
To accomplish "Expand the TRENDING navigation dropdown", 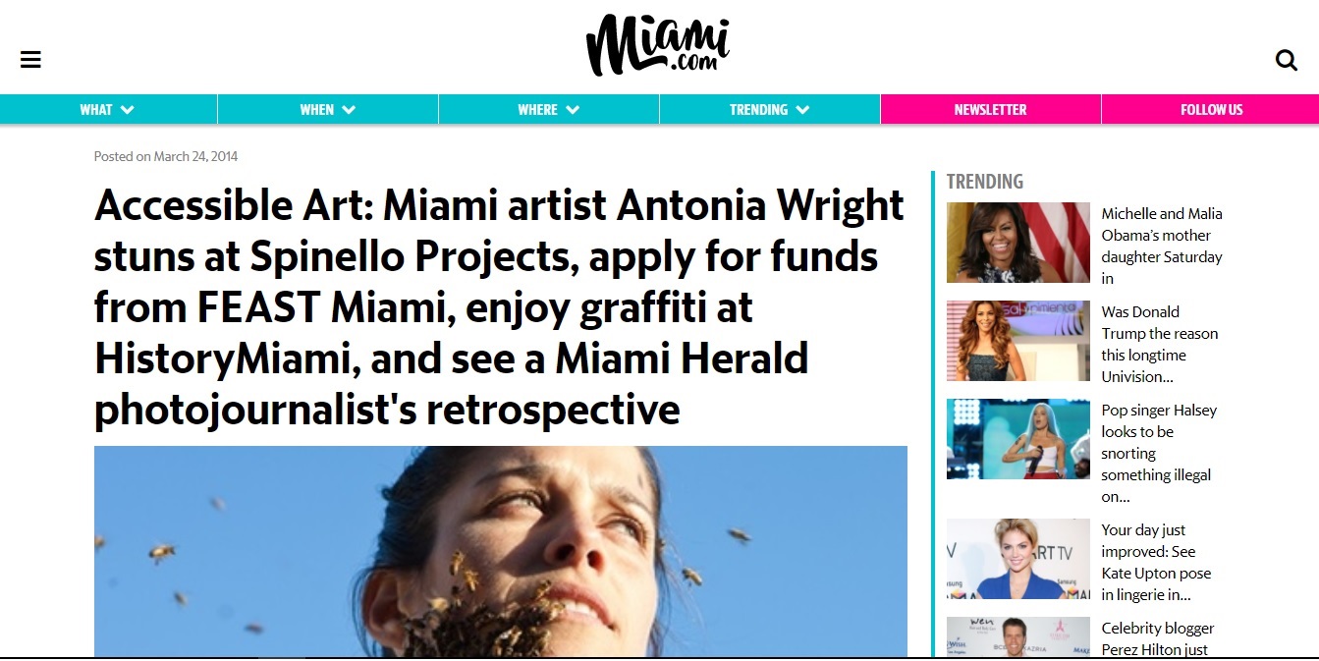I will pyautogui.click(x=770, y=110).
